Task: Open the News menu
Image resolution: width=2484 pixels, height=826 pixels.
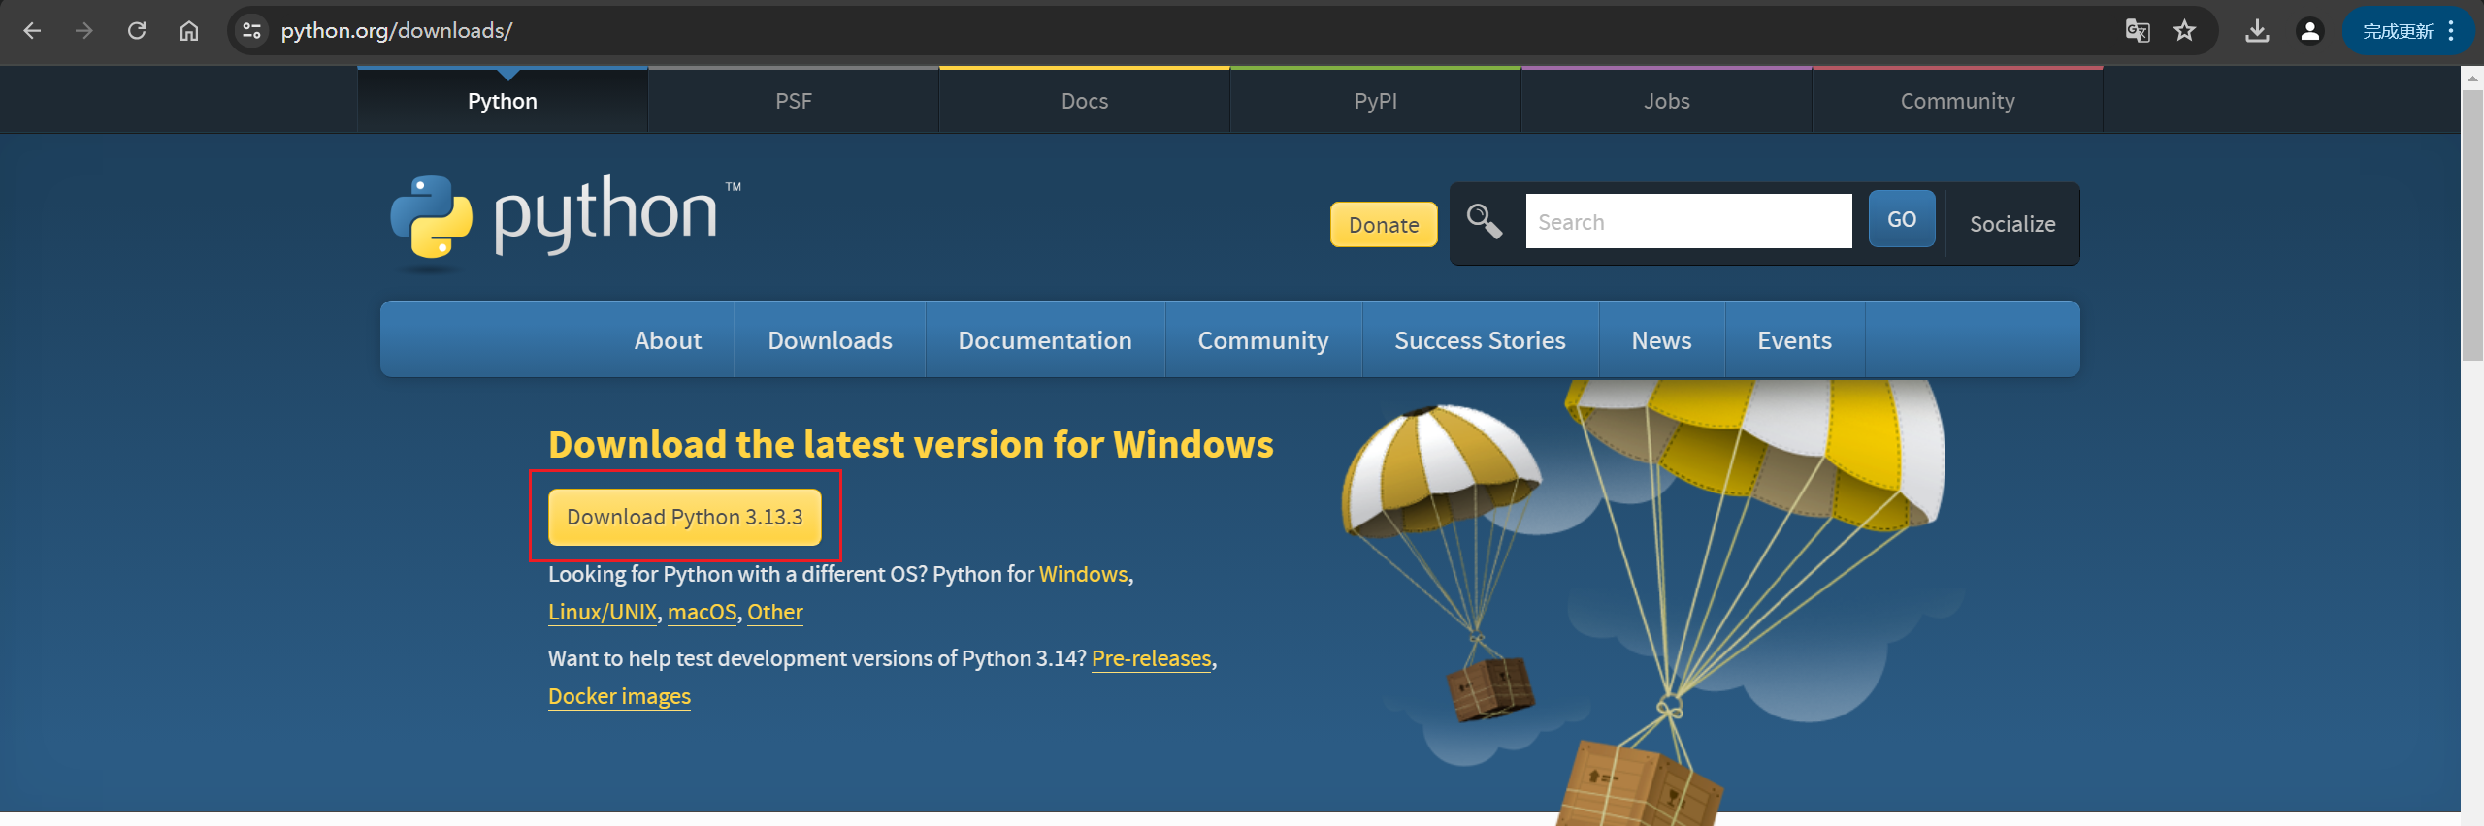Action: click(x=1661, y=340)
